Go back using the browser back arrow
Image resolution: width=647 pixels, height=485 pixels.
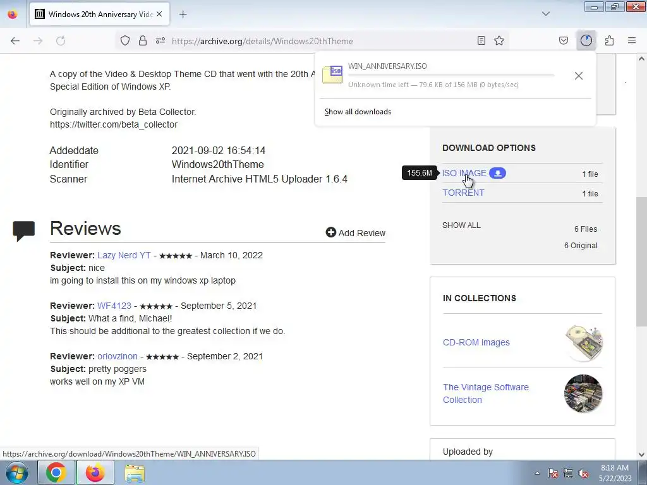coord(15,41)
